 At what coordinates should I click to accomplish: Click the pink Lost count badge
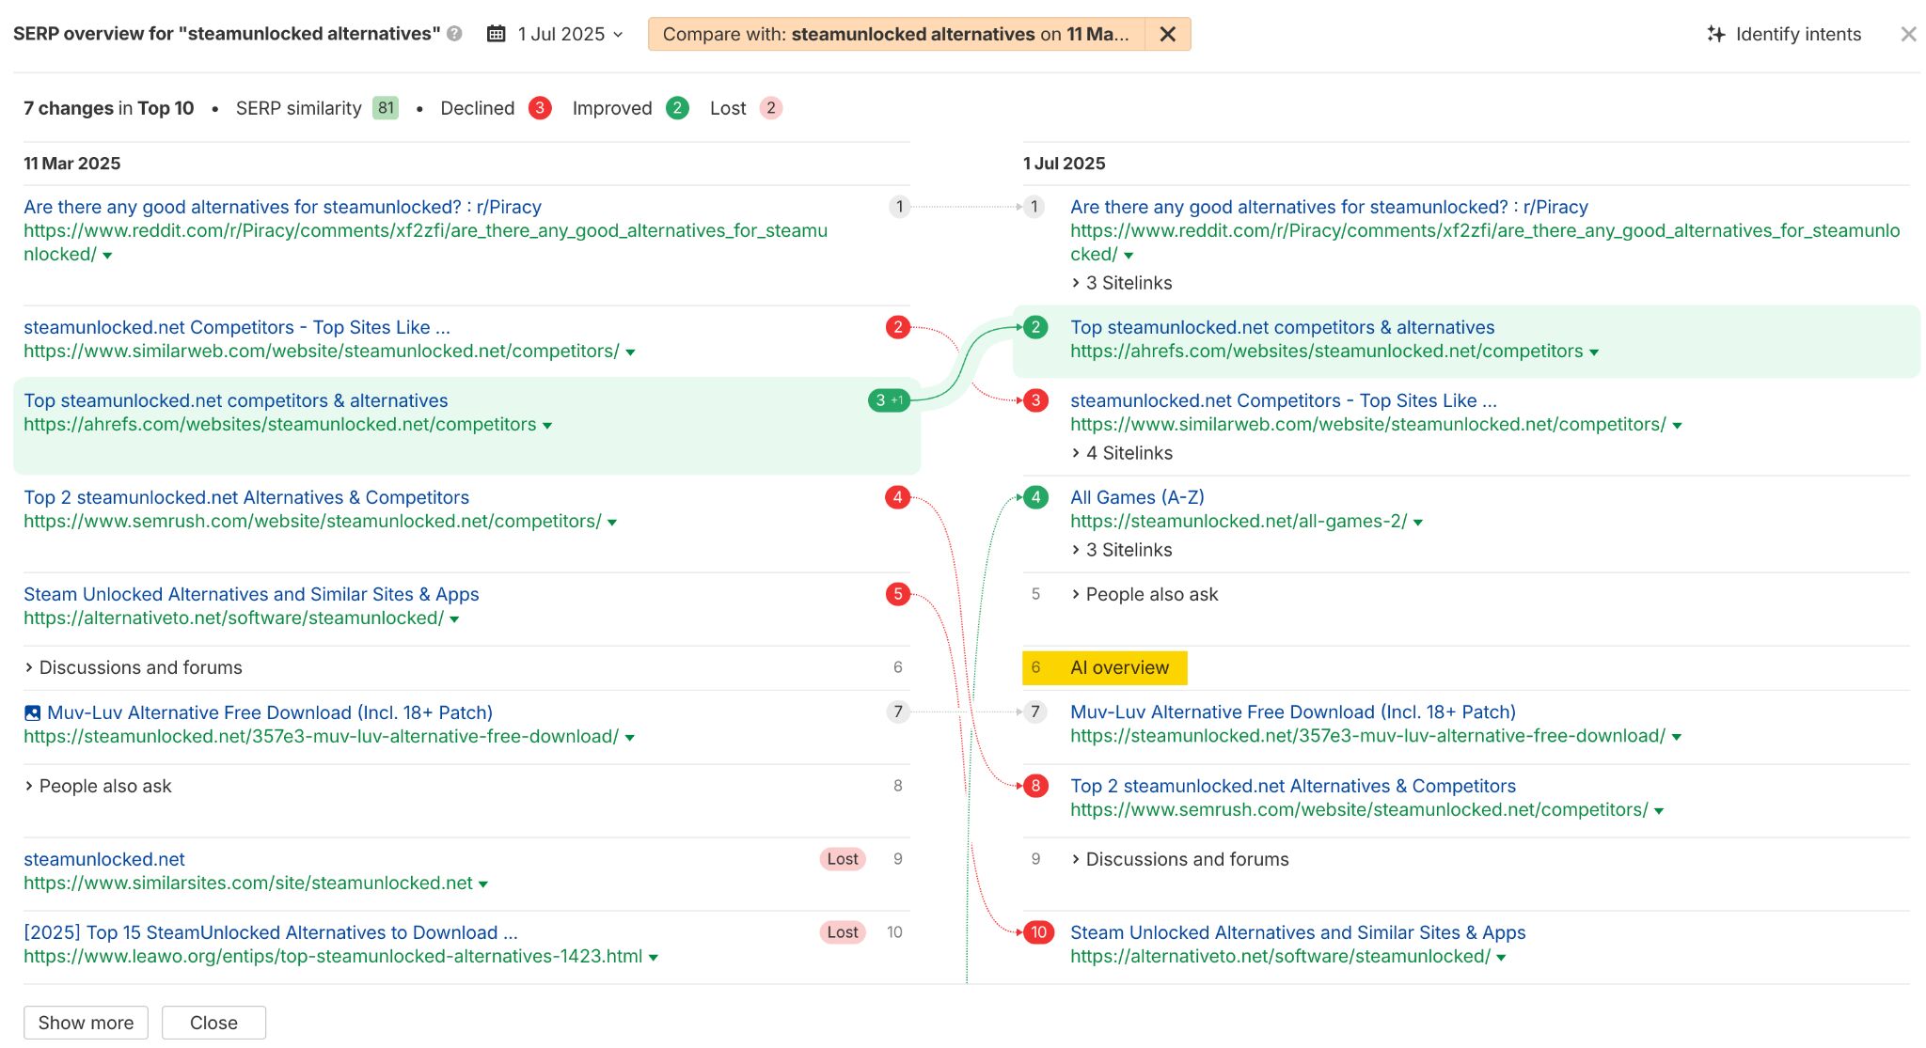(x=771, y=107)
